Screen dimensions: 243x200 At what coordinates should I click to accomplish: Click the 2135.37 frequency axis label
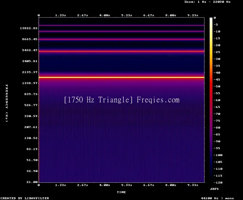pos(30,72)
